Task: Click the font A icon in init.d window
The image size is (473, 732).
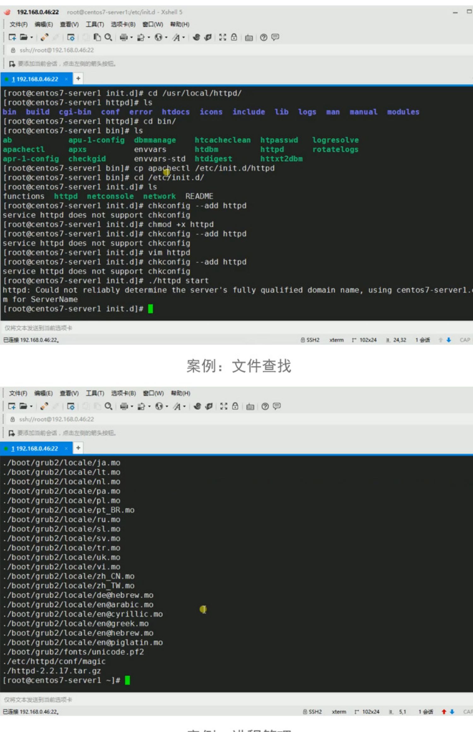Action: 176,38
